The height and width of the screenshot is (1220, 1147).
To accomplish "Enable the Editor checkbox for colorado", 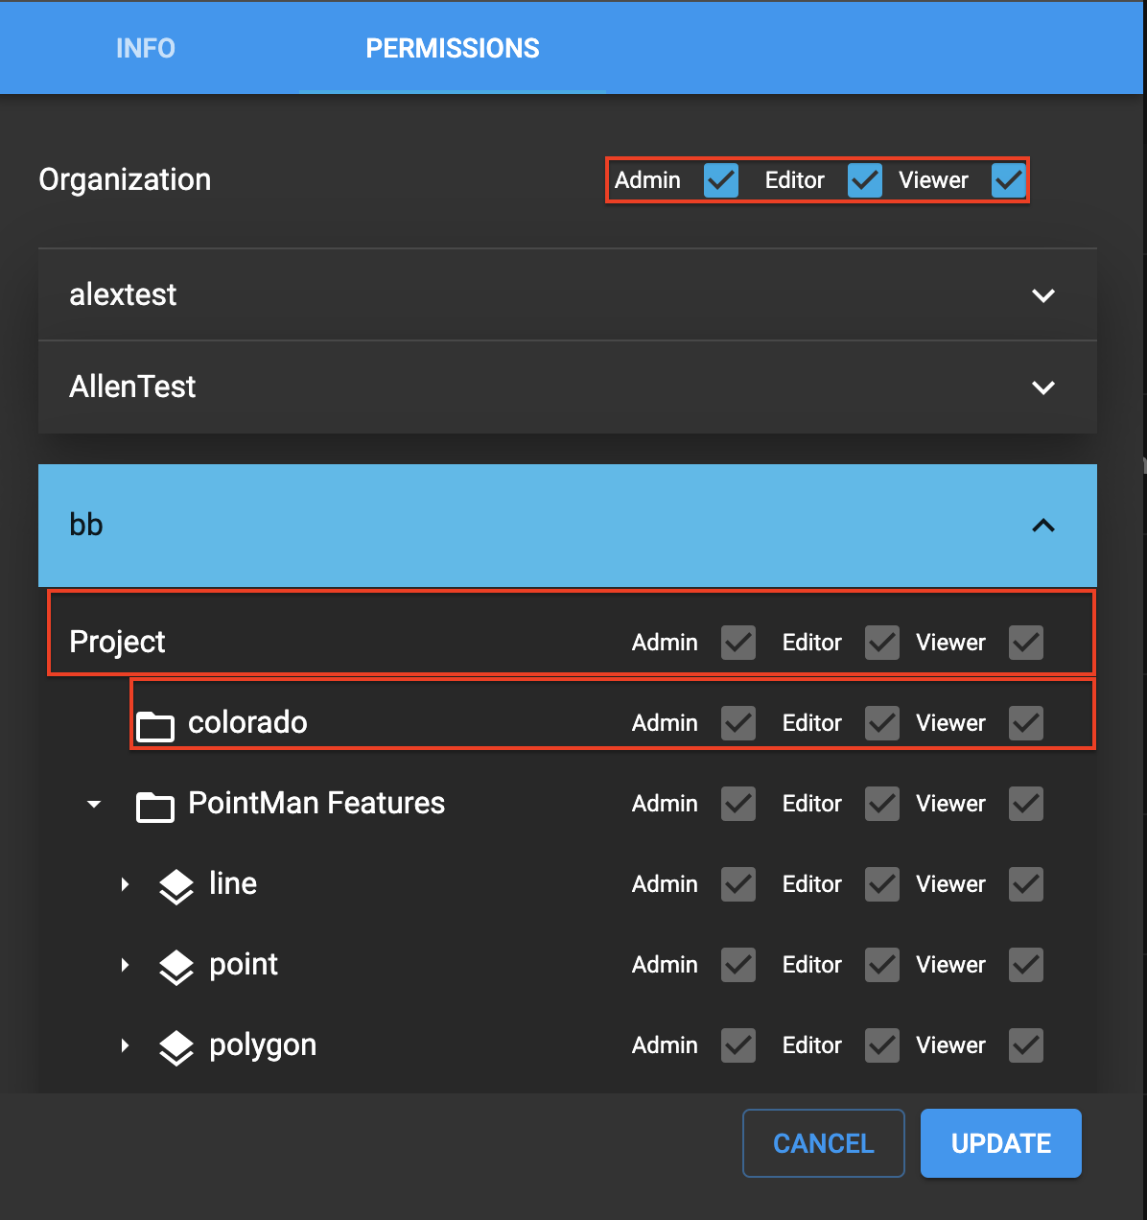I will click(881, 722).
